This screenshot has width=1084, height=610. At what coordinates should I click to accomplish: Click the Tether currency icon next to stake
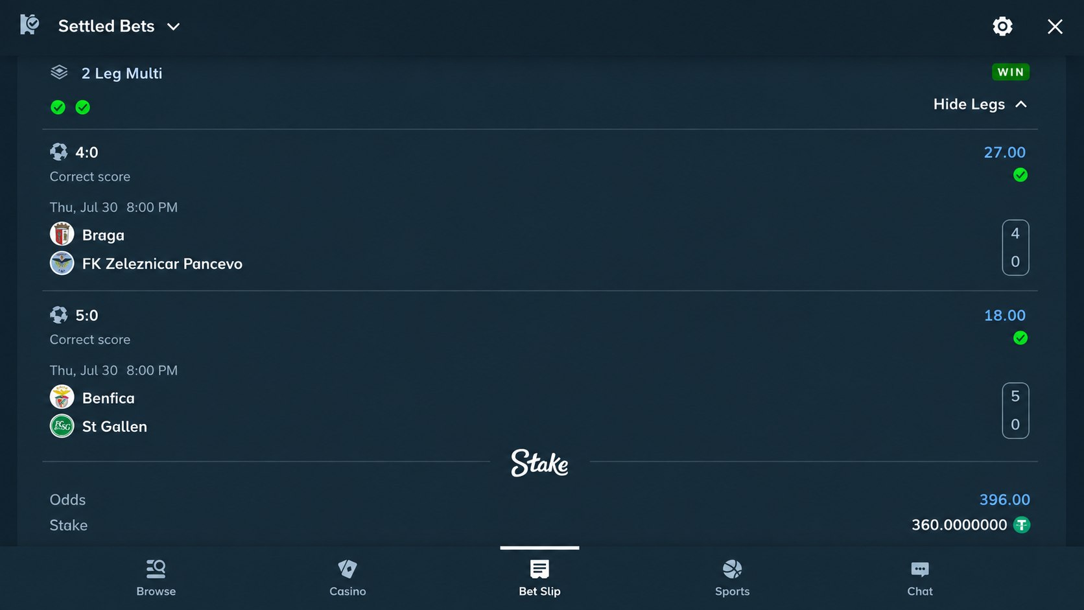click(x=1022, y=524)
